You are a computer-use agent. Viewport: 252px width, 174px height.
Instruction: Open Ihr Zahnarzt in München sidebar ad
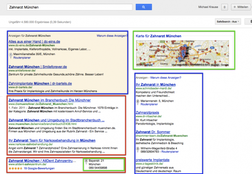click(x=156, y=84)
